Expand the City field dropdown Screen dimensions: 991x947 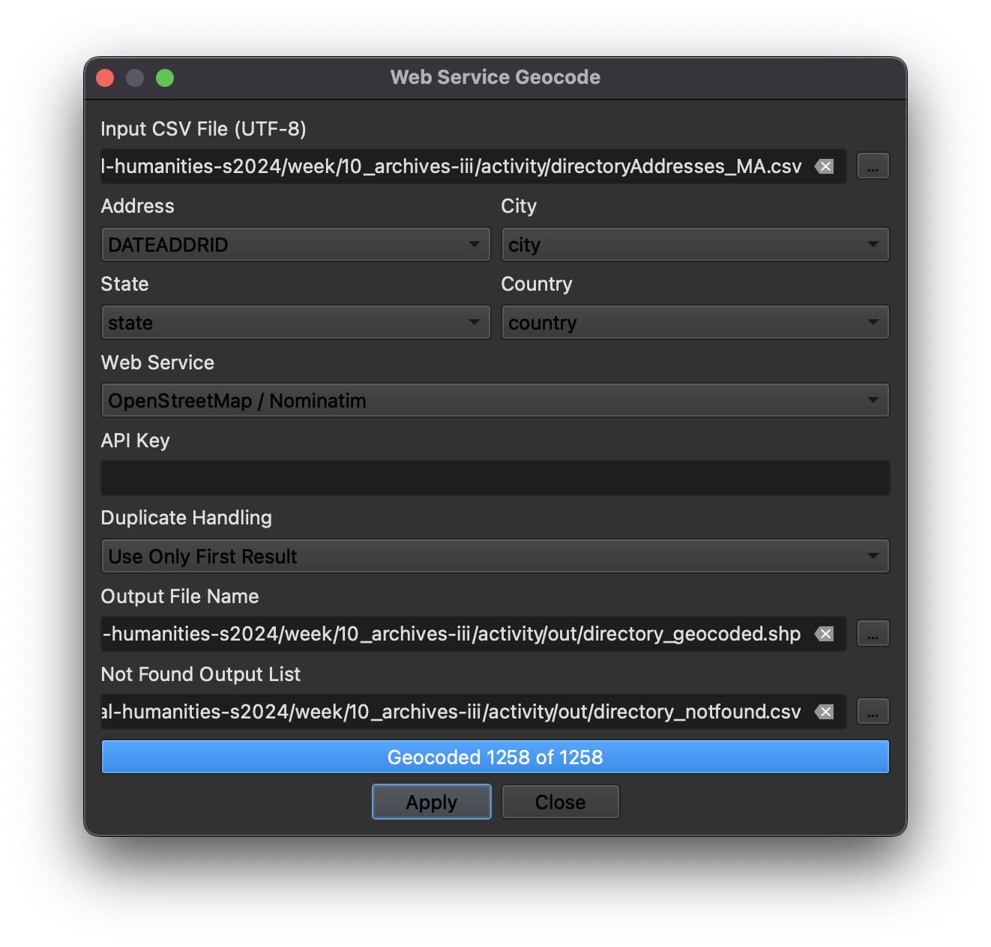(694, 245)
